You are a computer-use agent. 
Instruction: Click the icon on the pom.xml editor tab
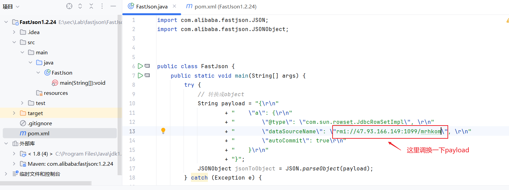189,6
